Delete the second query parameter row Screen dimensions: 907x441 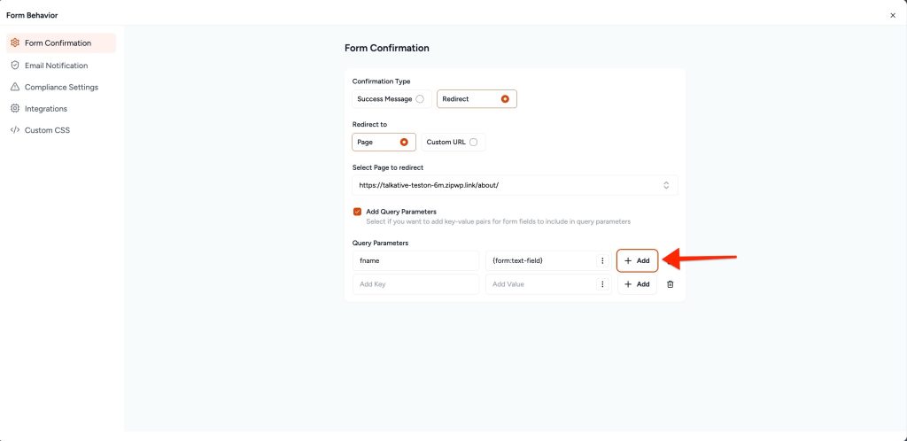point(670,284)
